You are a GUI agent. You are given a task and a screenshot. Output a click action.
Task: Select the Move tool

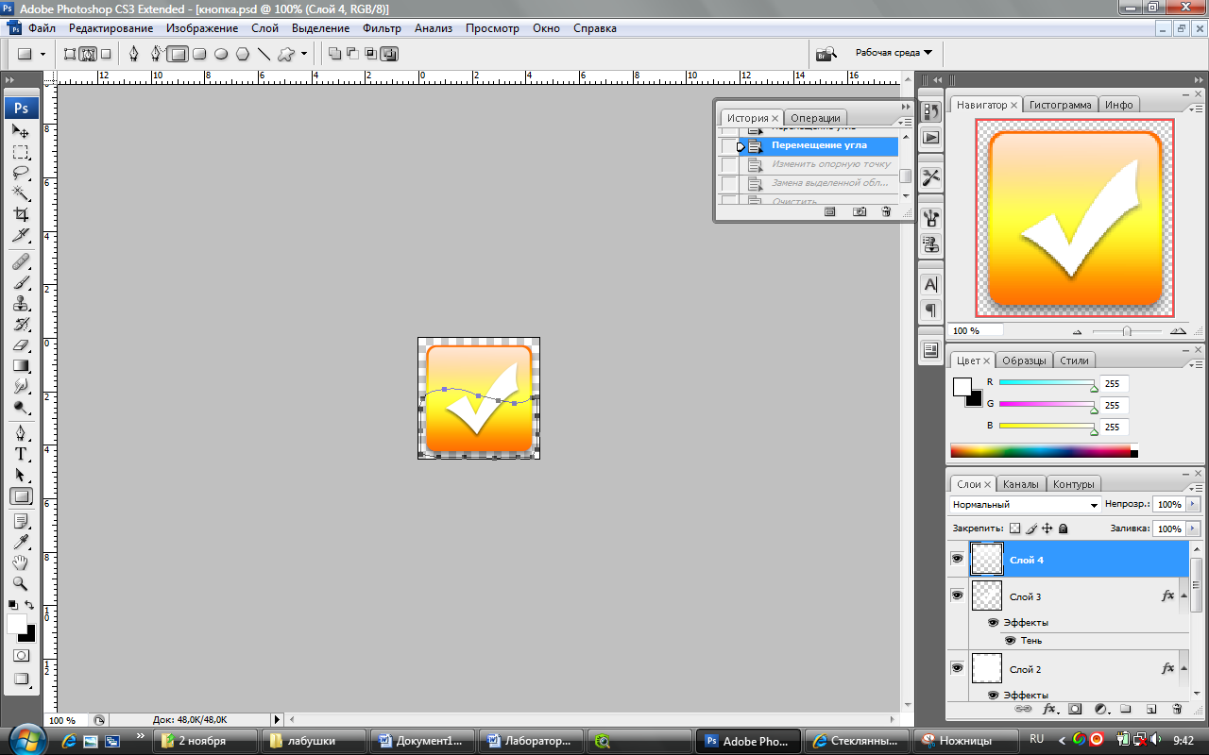point(21,132)
